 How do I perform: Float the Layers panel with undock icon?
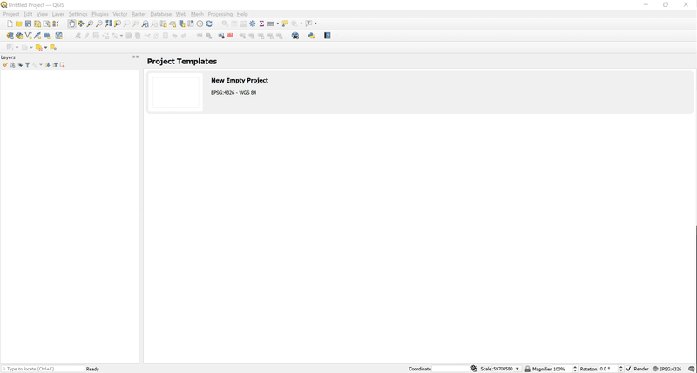[x=134, y=57]
